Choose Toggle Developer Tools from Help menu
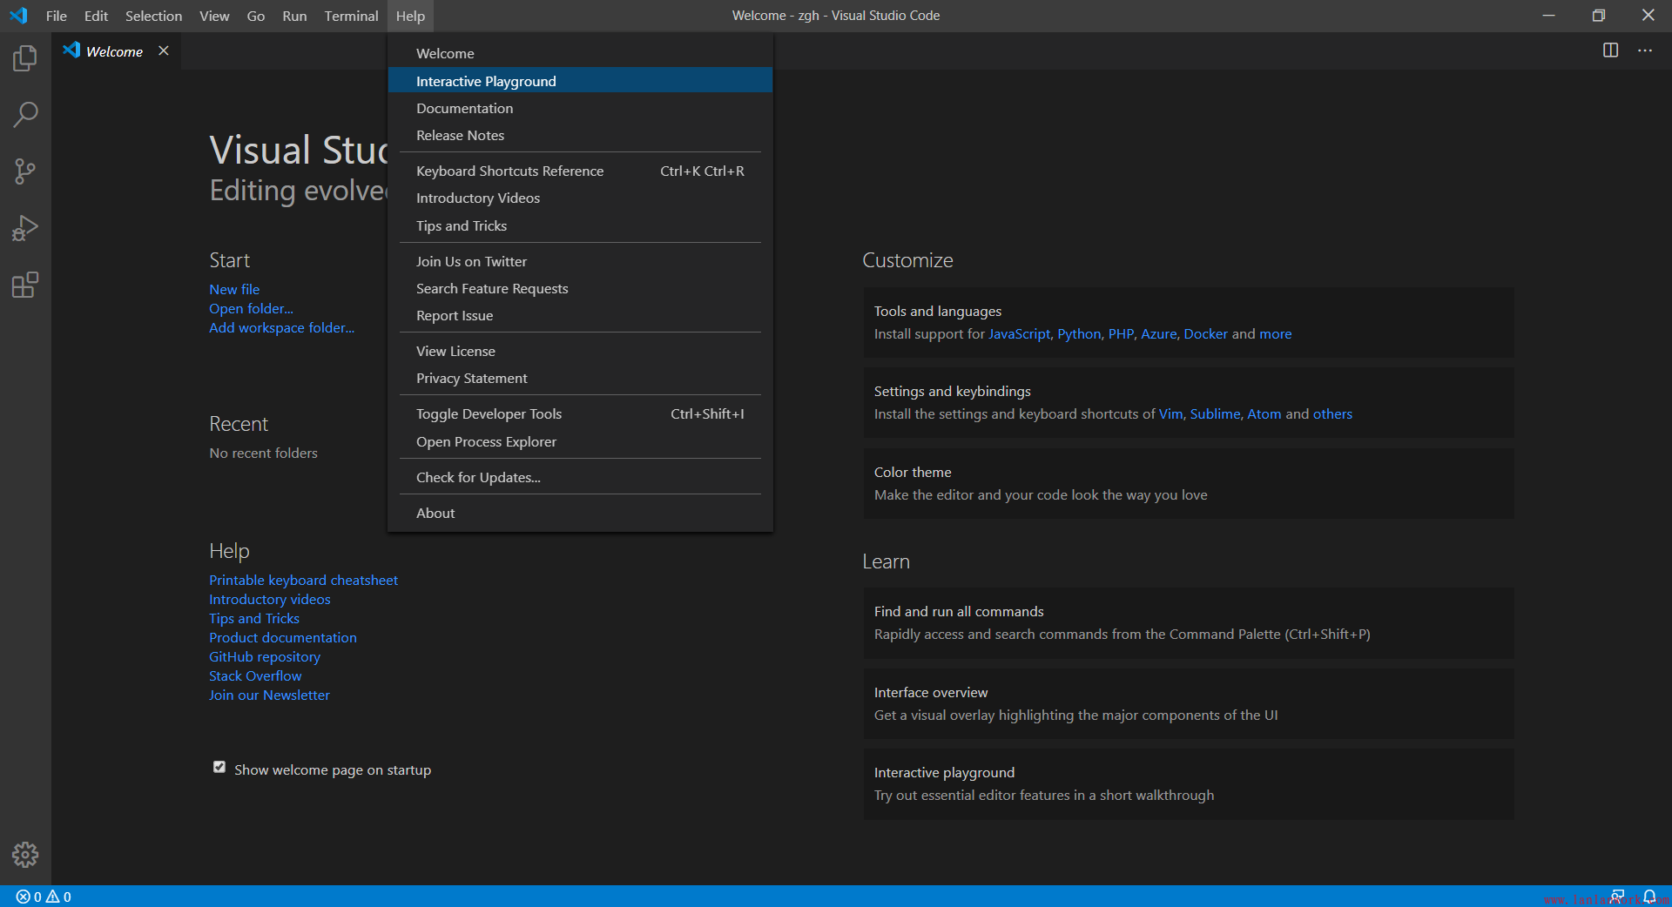The image size is (1672, 907). pyautogui.click(x=489, y=414)
